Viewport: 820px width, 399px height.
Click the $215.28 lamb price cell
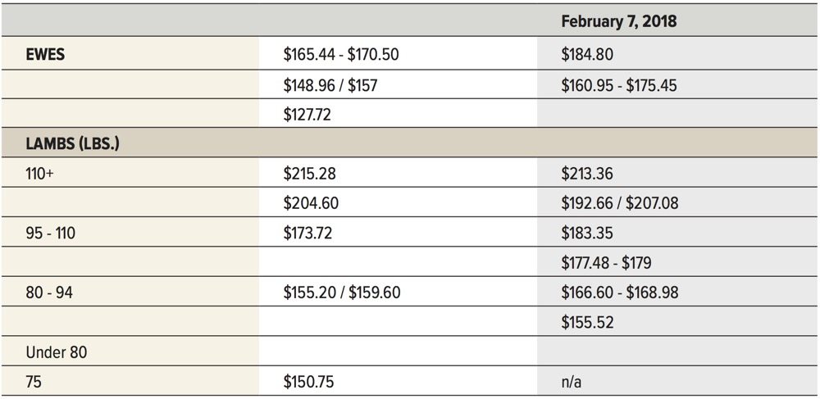[x=310, y=174]
